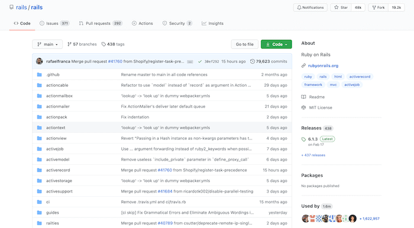Click the 19.2k fork count

point(396,7)
